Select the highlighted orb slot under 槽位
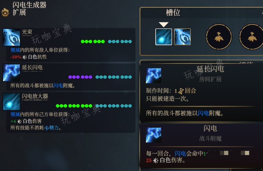The height and width of the screenshot is (171, 263). tap(164, 37)
